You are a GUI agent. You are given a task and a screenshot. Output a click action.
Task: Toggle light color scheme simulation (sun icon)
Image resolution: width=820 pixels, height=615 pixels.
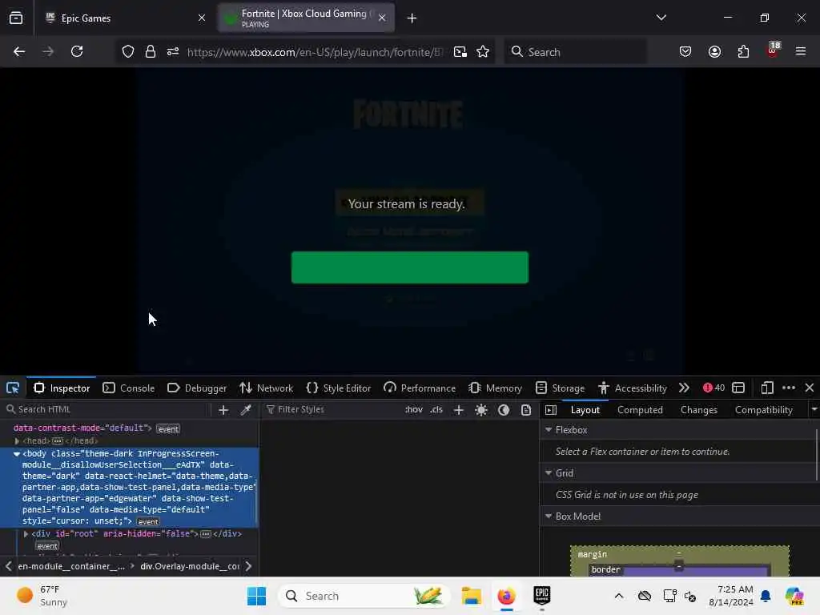click(481, 410)
